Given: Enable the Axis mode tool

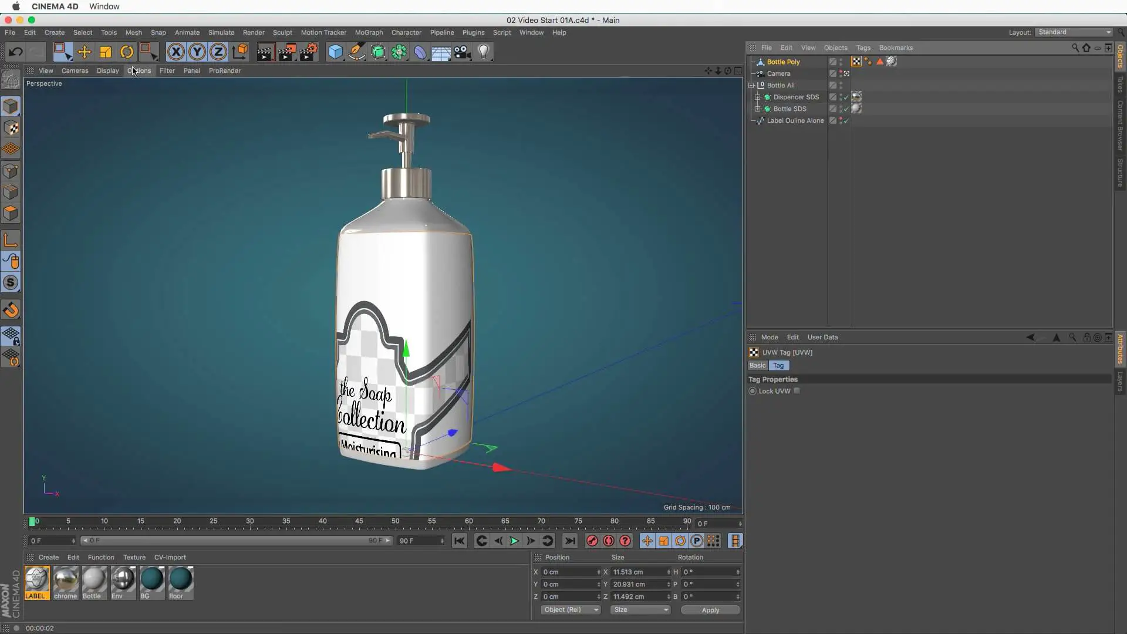Looking at the screenshot, I should (x=11, y=240).
